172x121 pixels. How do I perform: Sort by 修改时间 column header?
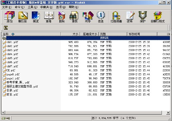pyautogui.click(x=142, y=34)
